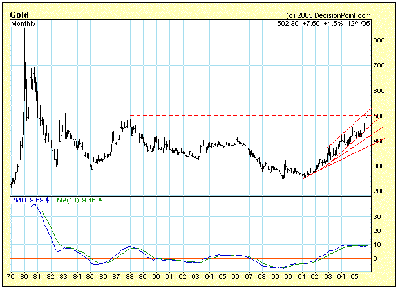Click the blue PMO indicator label
398x289 pixels.
coord(19,200)
